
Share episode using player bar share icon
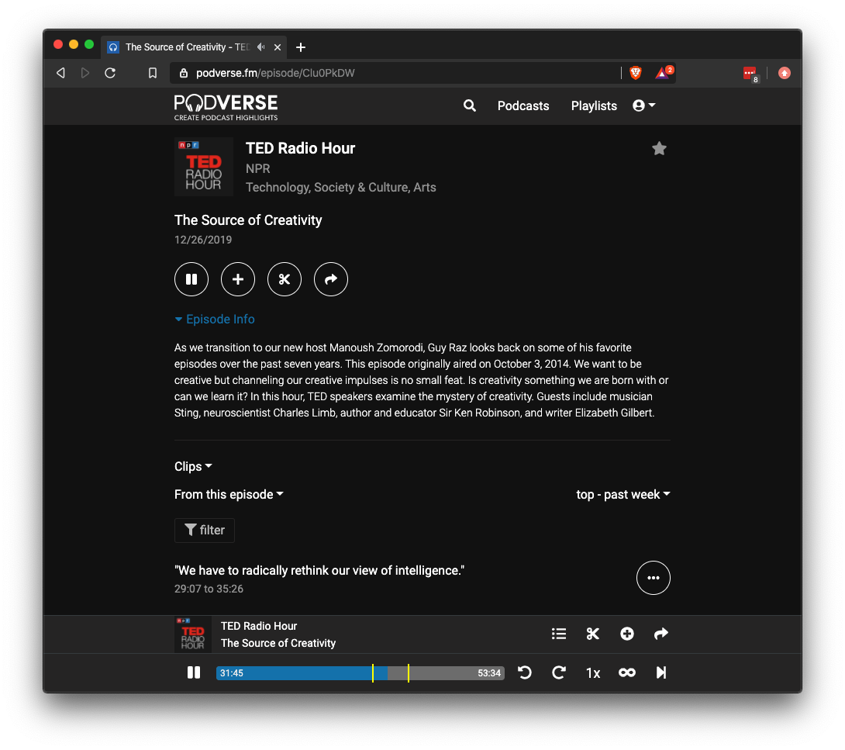[x=661, y=634]
